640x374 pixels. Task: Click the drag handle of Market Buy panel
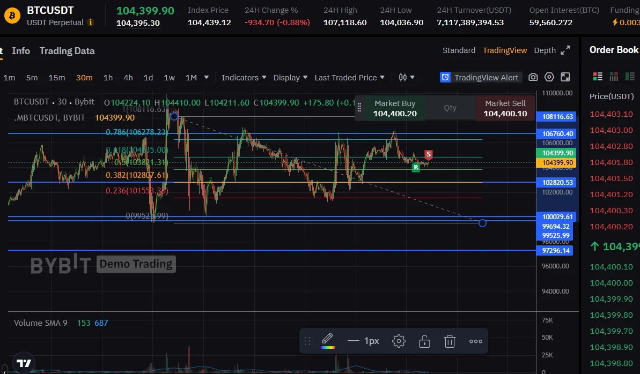pos(359,108)
